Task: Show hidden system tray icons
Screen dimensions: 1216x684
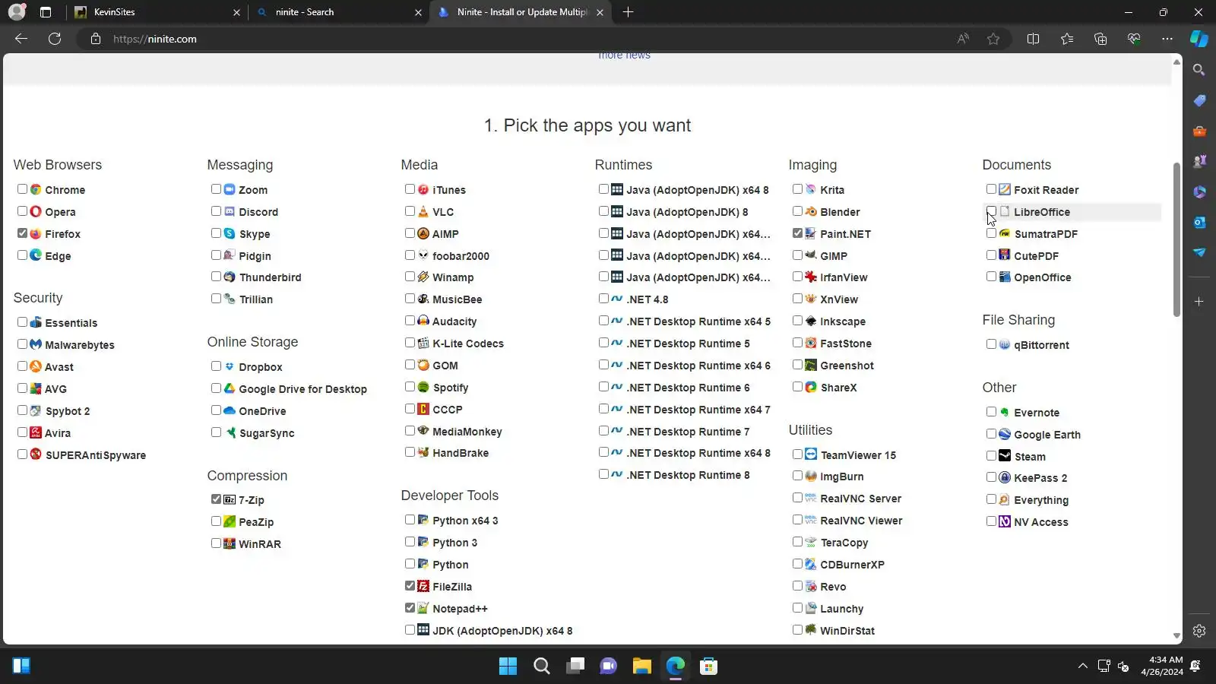Action: 1082,667
